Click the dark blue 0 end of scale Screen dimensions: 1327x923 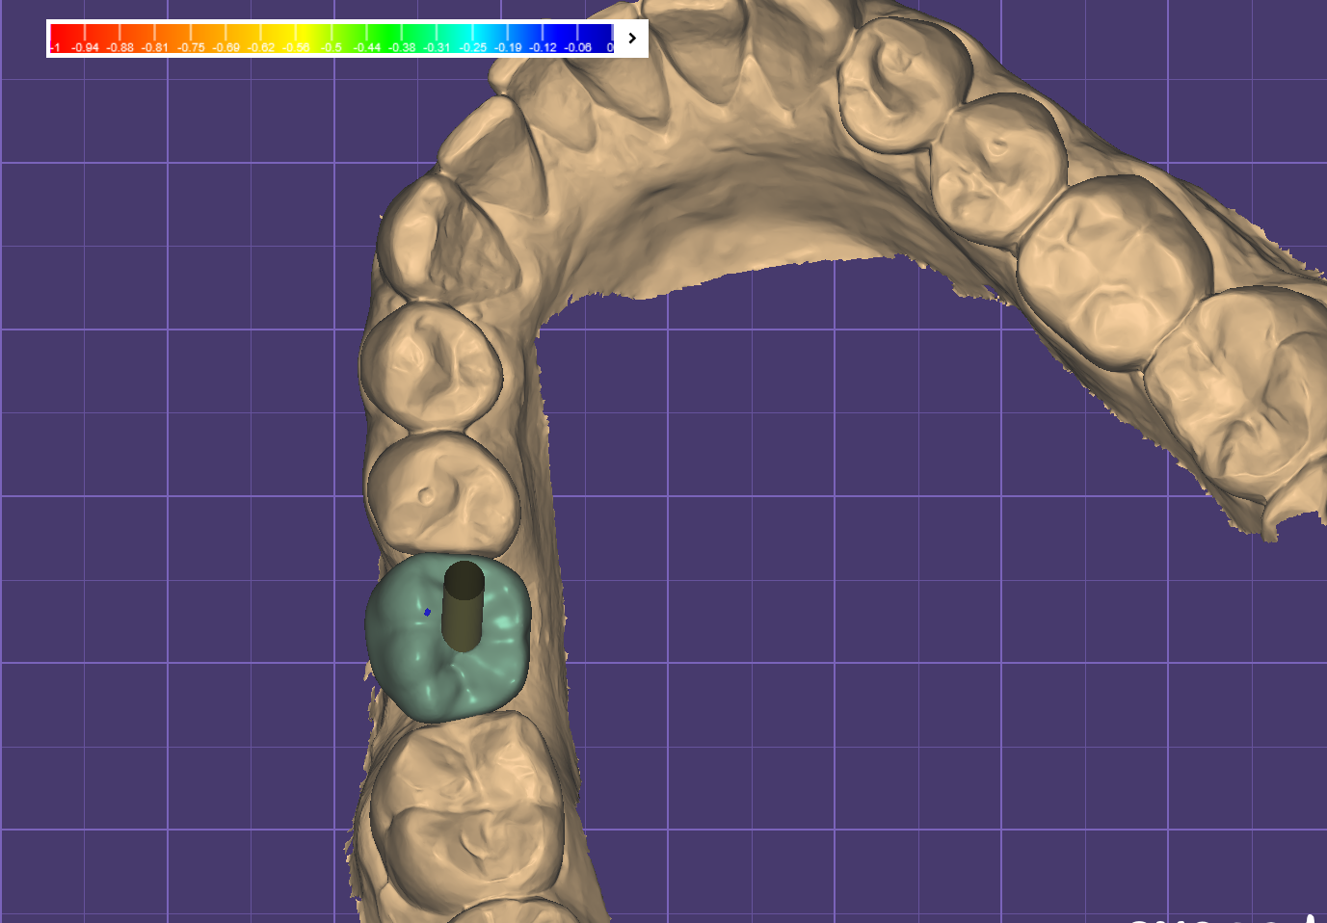point(607,39)
